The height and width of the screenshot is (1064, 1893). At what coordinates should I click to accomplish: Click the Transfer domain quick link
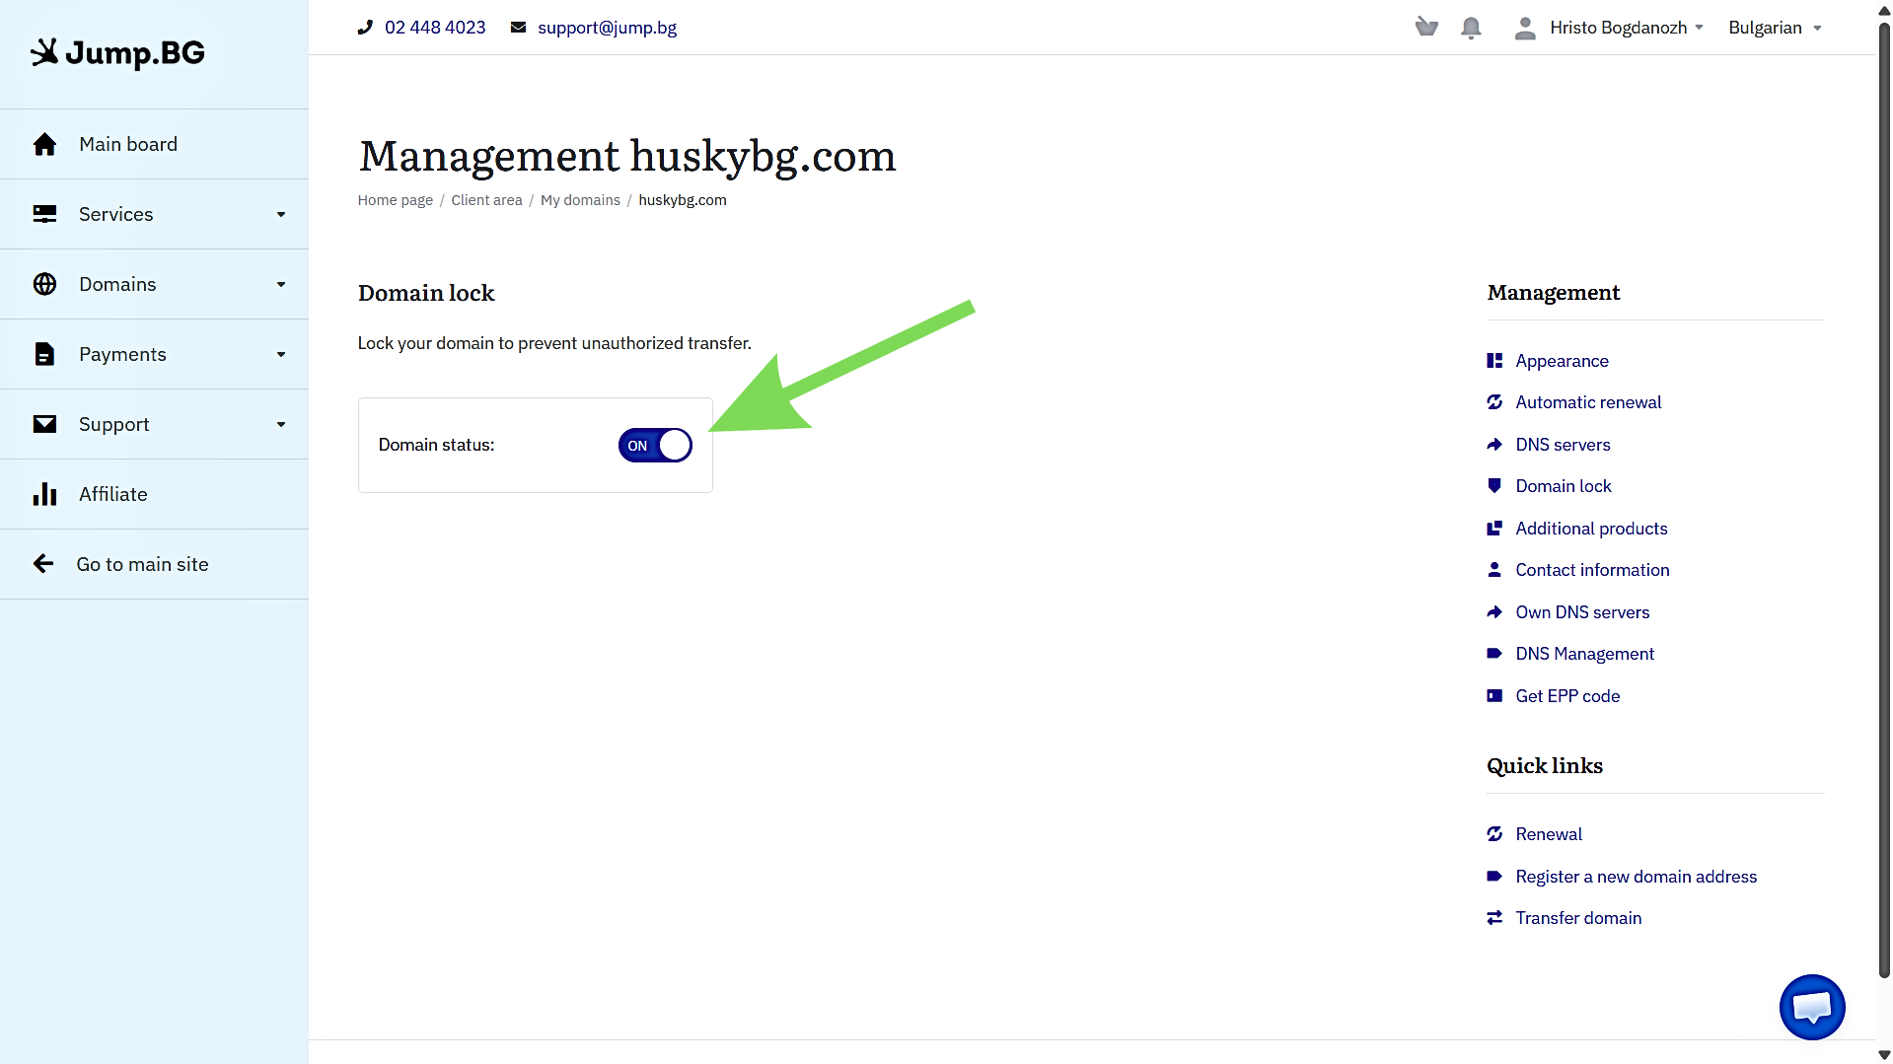click(x=1578, y=918)
